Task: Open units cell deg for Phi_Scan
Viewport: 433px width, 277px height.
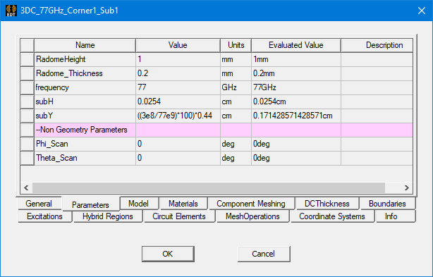Action: coord(236,144)
